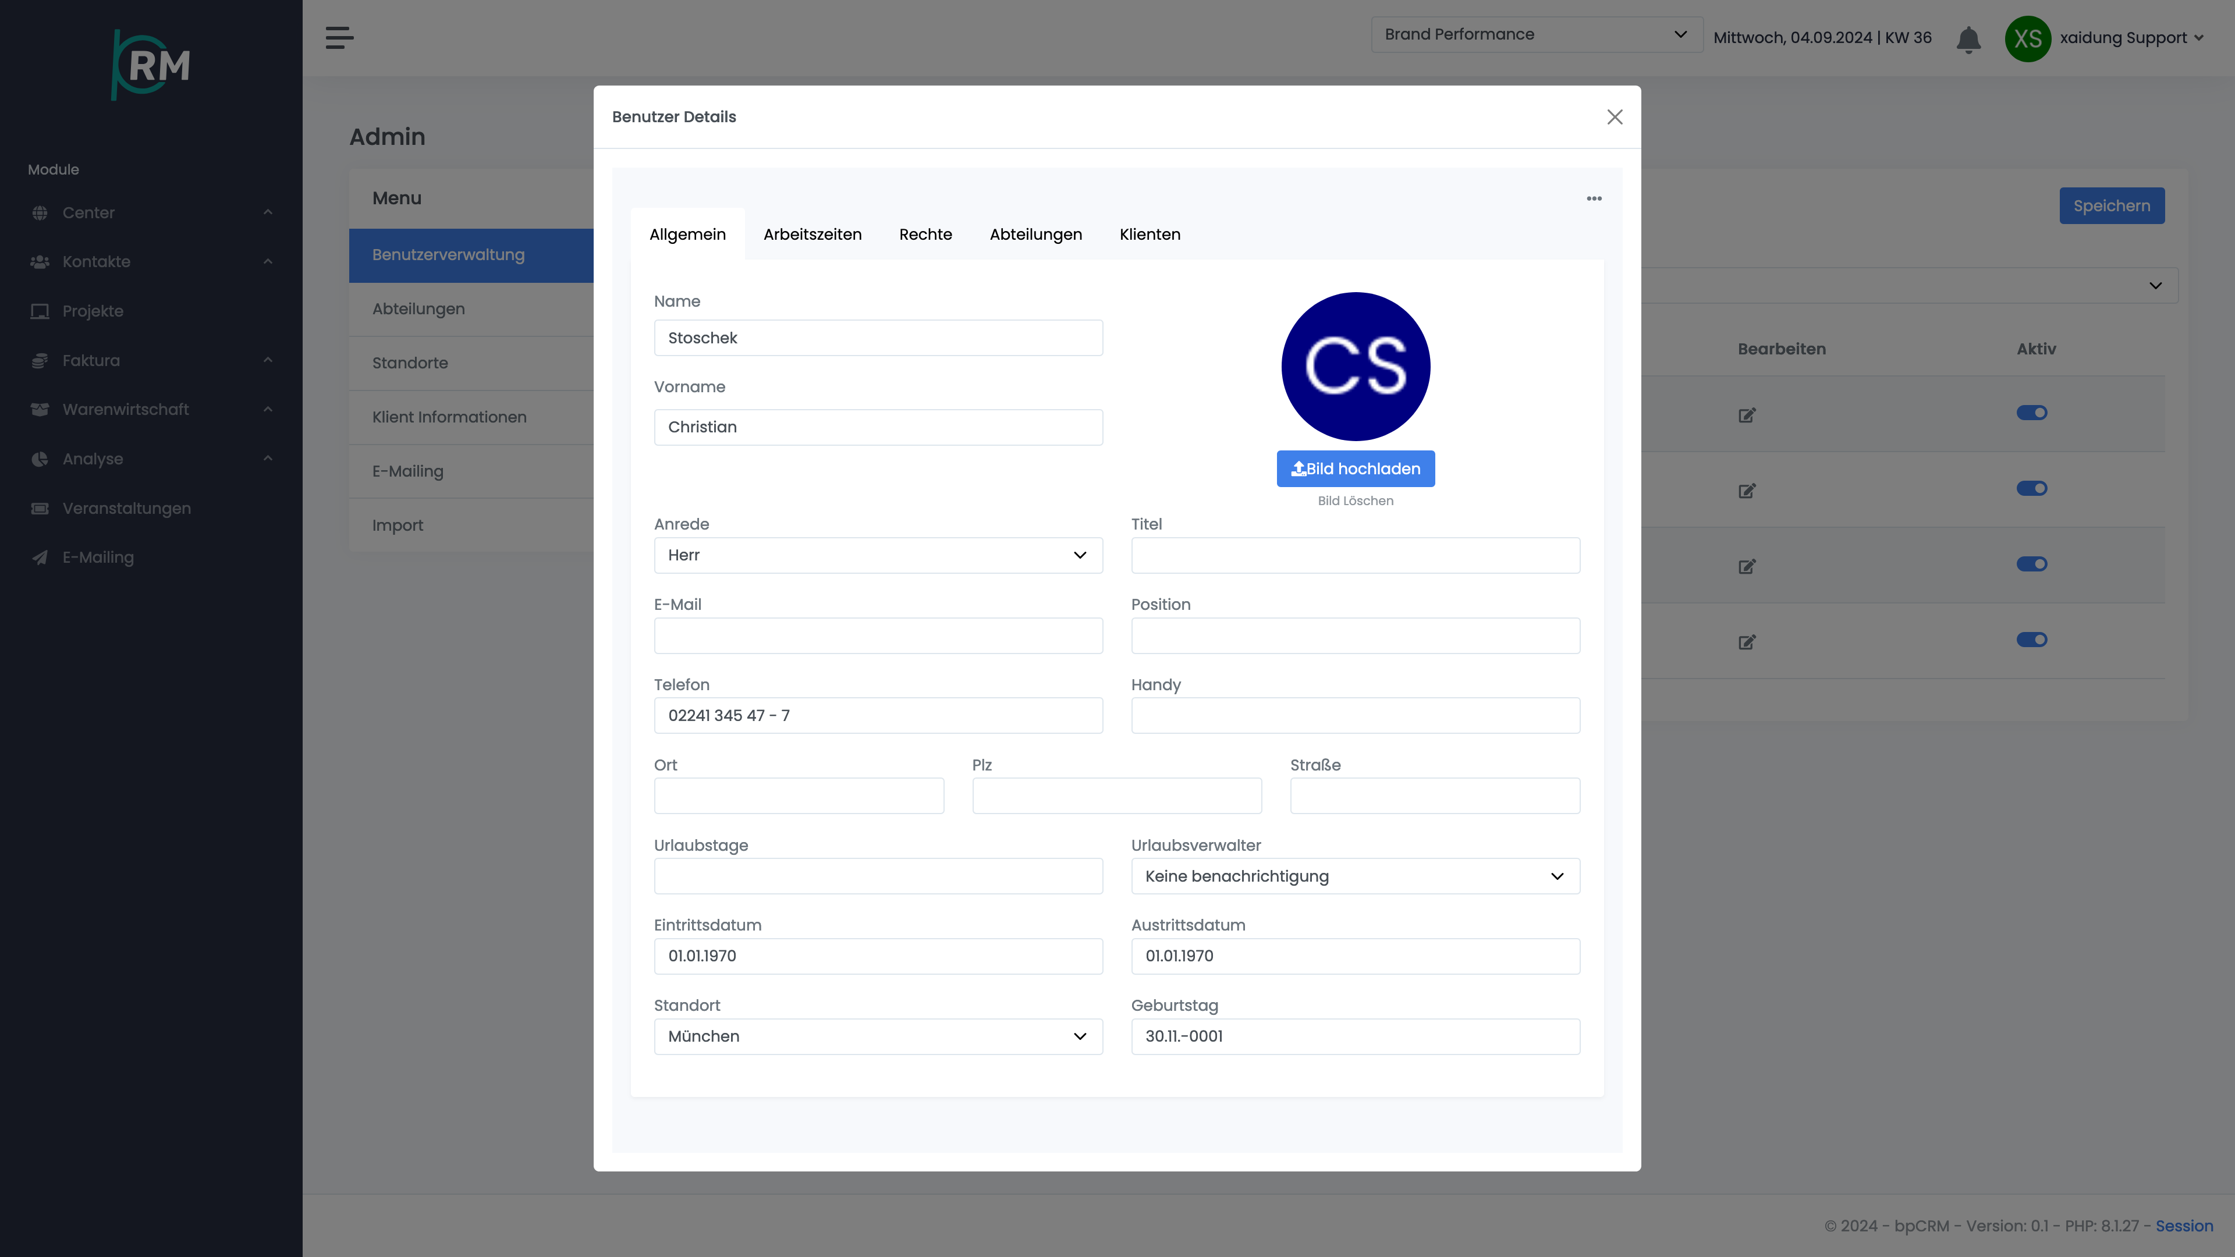The height and width of the screenshot is (1257, 2235).
Task: Click the Projekte laptop icon
Action: tap(40, 311)
